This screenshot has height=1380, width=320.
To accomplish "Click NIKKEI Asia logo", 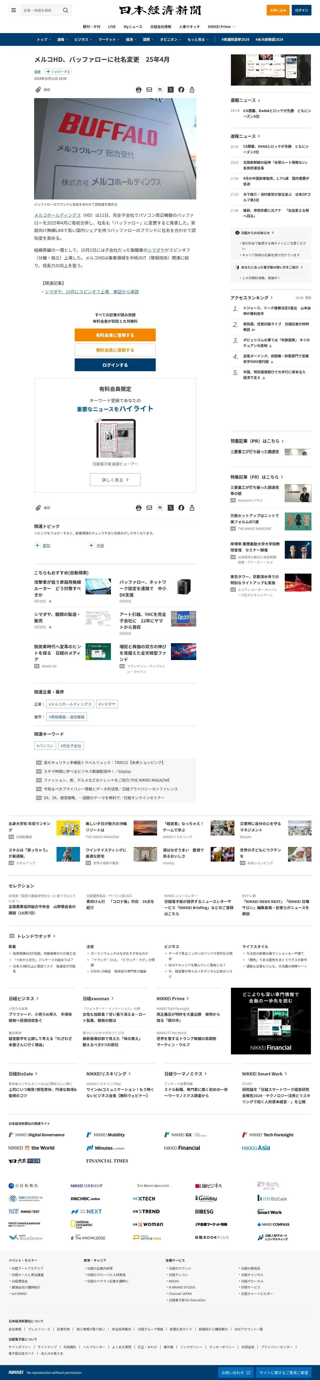I will coord(256,1148).
